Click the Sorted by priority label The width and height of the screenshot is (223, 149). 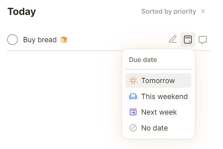(x=169, y=11)
